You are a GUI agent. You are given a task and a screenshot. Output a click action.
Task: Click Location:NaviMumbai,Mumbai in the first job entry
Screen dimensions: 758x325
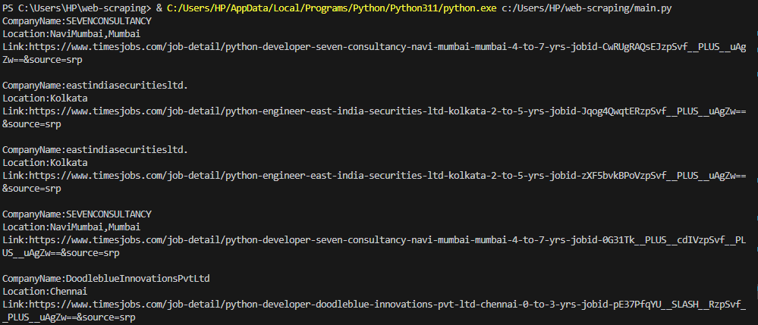[71, 34]
